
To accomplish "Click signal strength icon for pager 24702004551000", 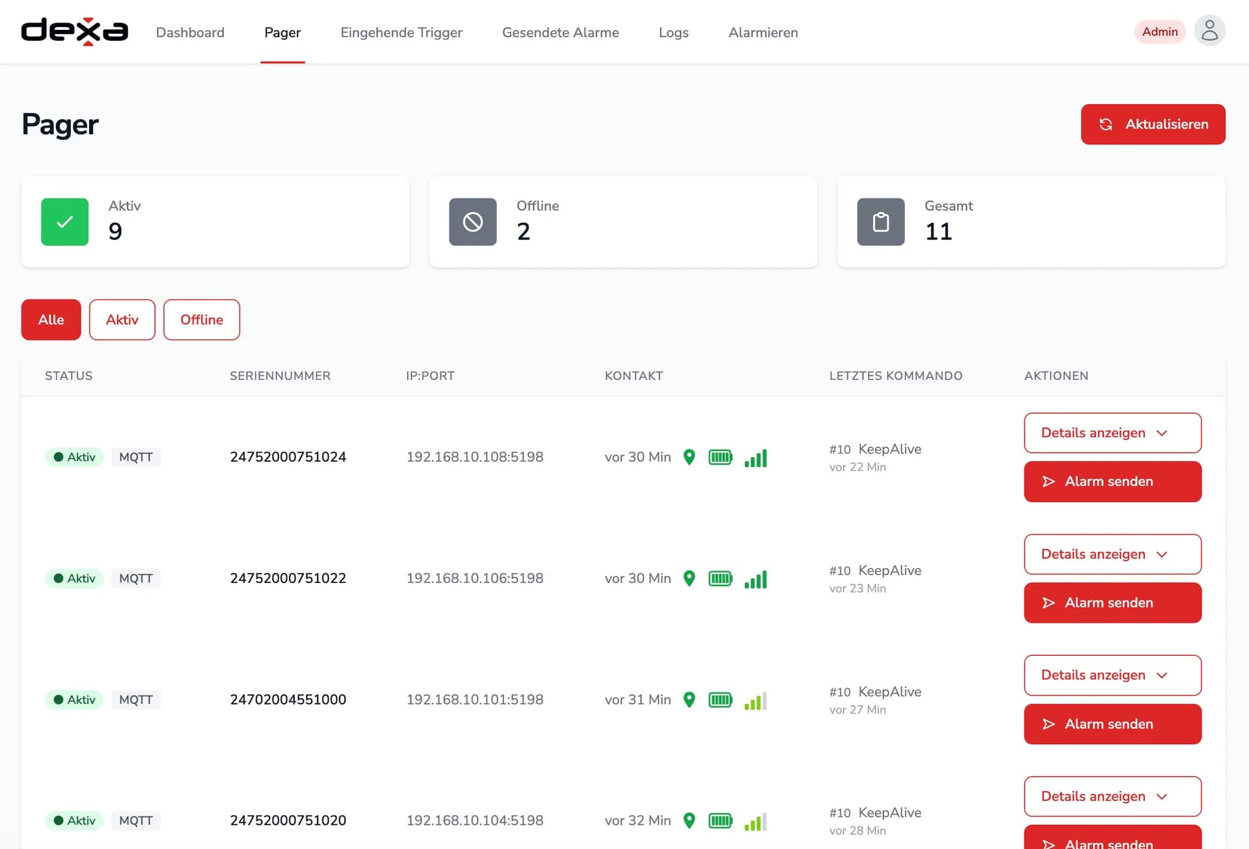I will pyautogui.click(x=755, y=701).
